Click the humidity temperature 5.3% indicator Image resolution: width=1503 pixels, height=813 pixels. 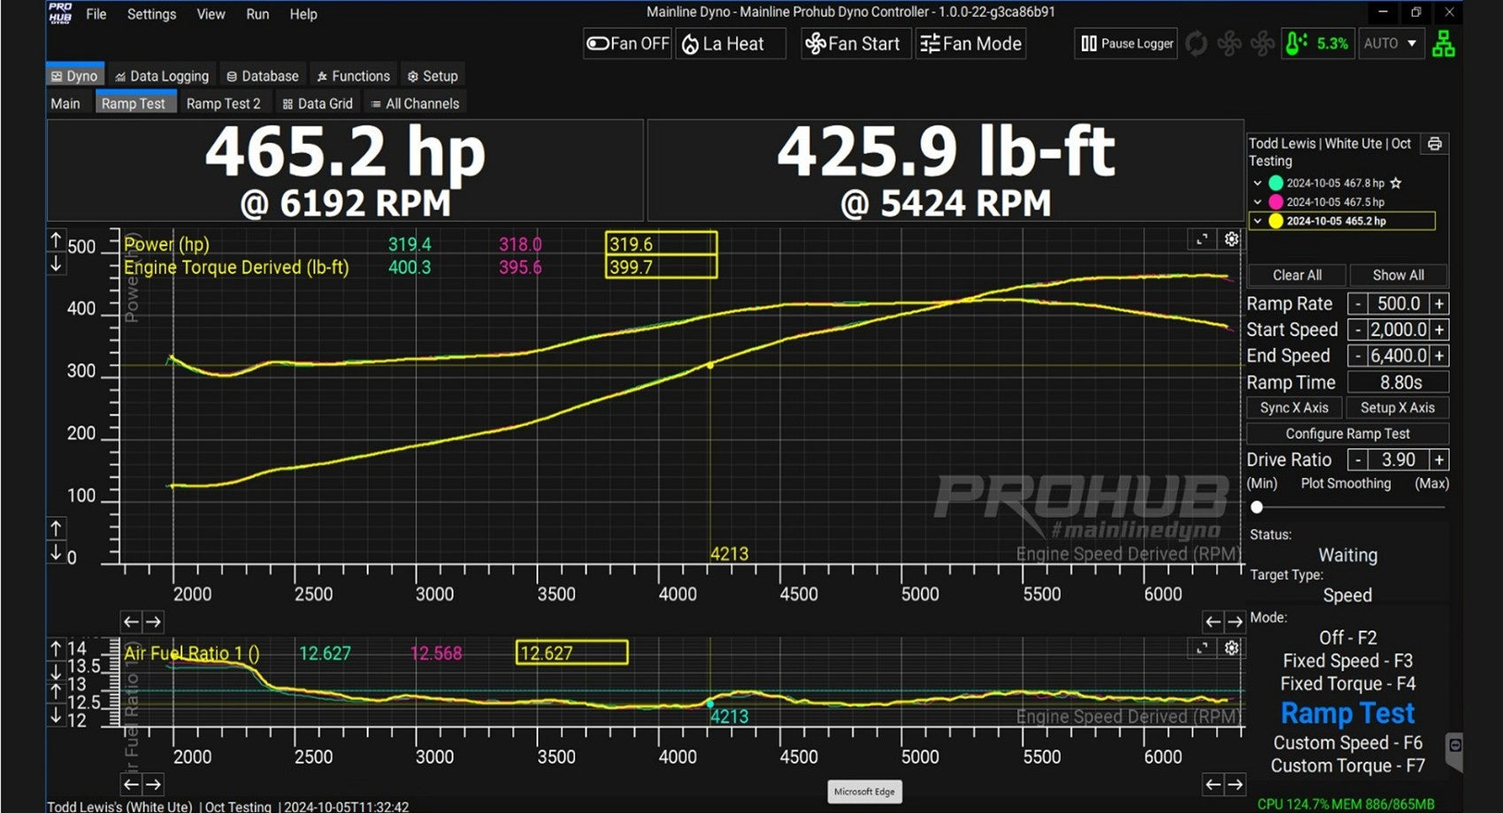1317,43
